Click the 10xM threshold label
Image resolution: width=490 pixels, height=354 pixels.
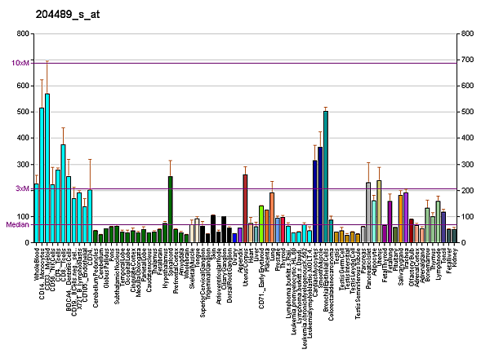[20, 63]
